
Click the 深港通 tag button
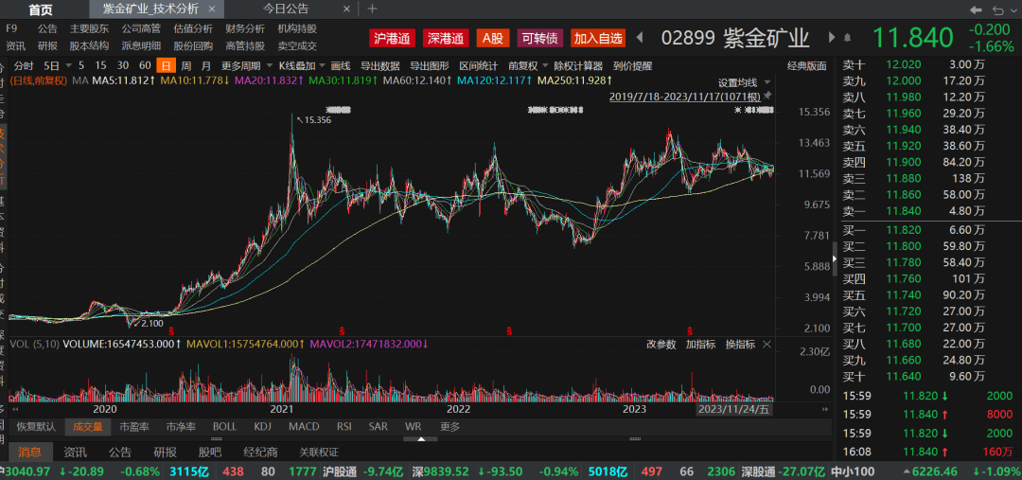(x=446, y=38)
